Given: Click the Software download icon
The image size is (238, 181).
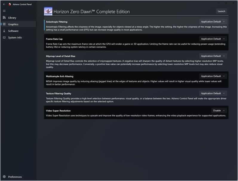Looking at the screenshot, I should click(4, 31).
